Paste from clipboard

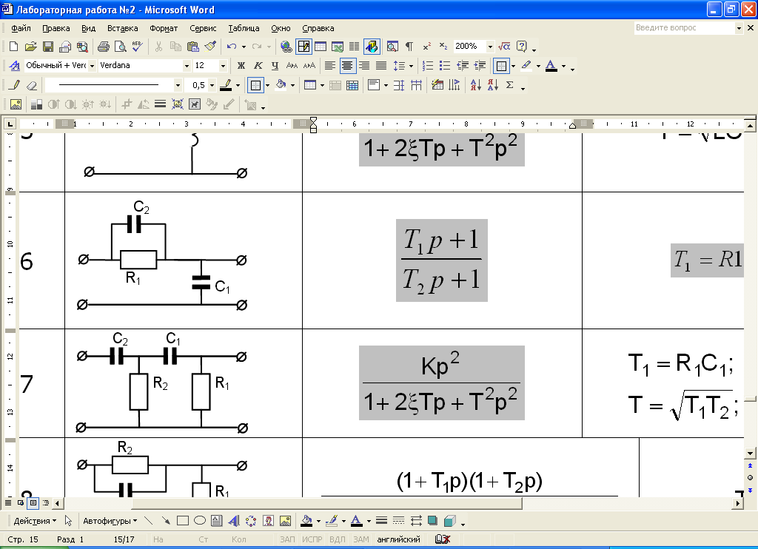point(193,47)
